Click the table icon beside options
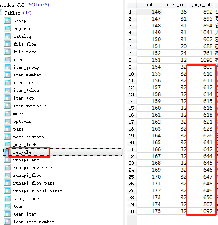 (7, 121)
